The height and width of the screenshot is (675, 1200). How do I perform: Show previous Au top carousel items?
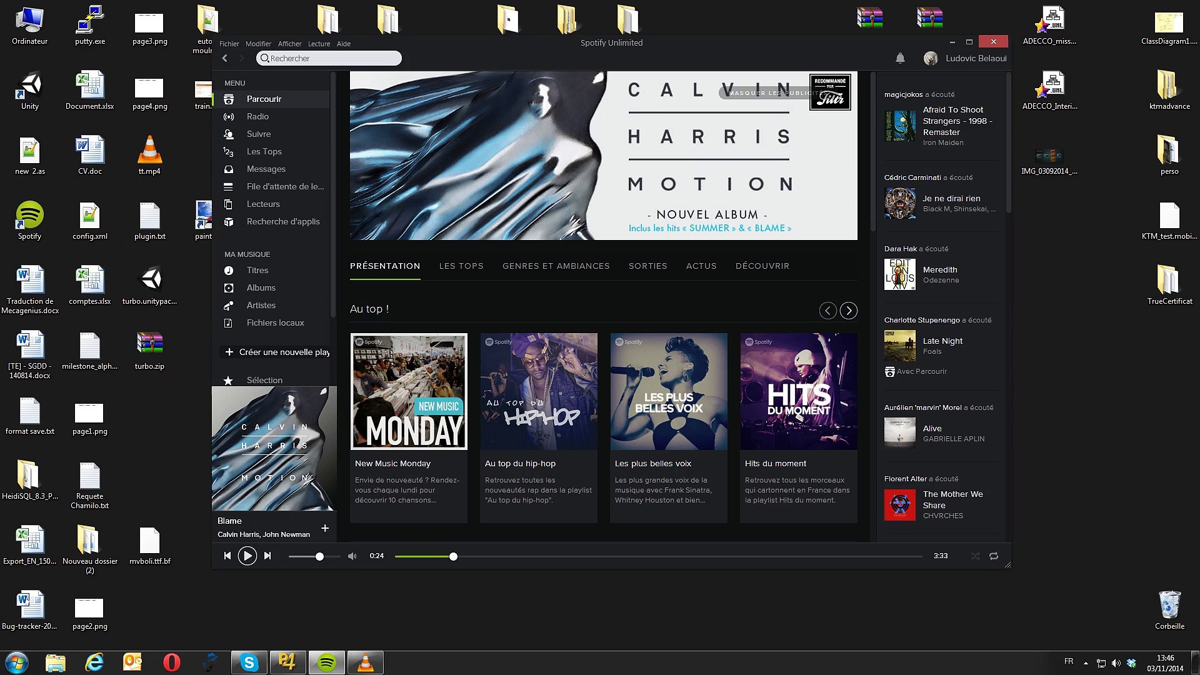pos(828,311)
